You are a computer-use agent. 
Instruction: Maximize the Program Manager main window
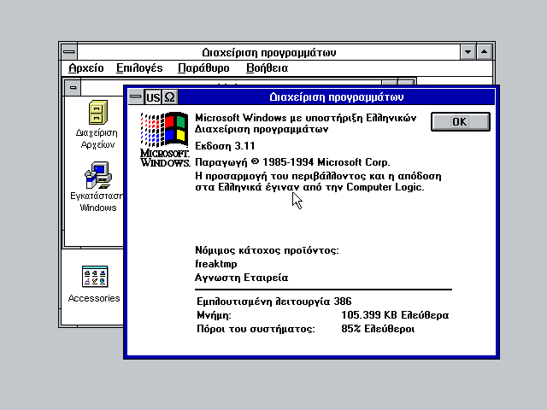(485, 52)
